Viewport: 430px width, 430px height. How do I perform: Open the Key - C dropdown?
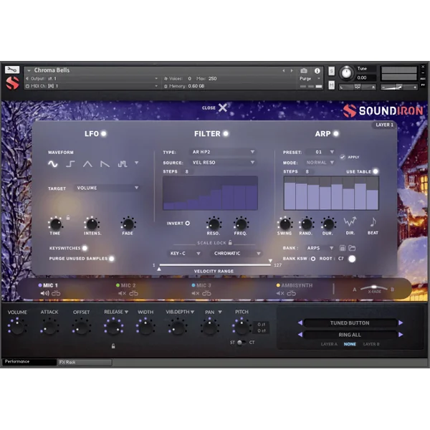185,254
